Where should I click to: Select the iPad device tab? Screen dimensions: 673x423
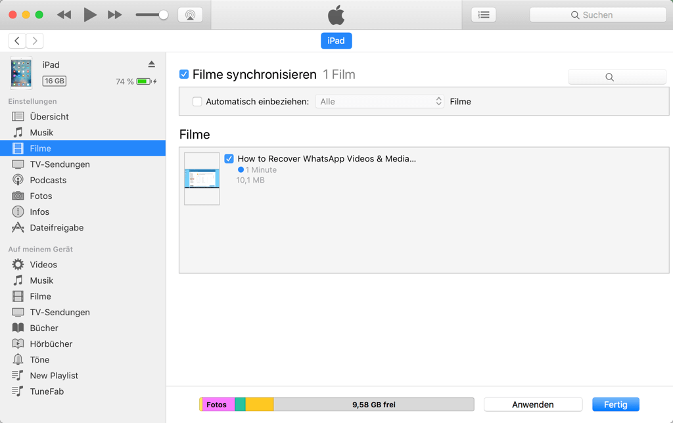click(336, 41)
